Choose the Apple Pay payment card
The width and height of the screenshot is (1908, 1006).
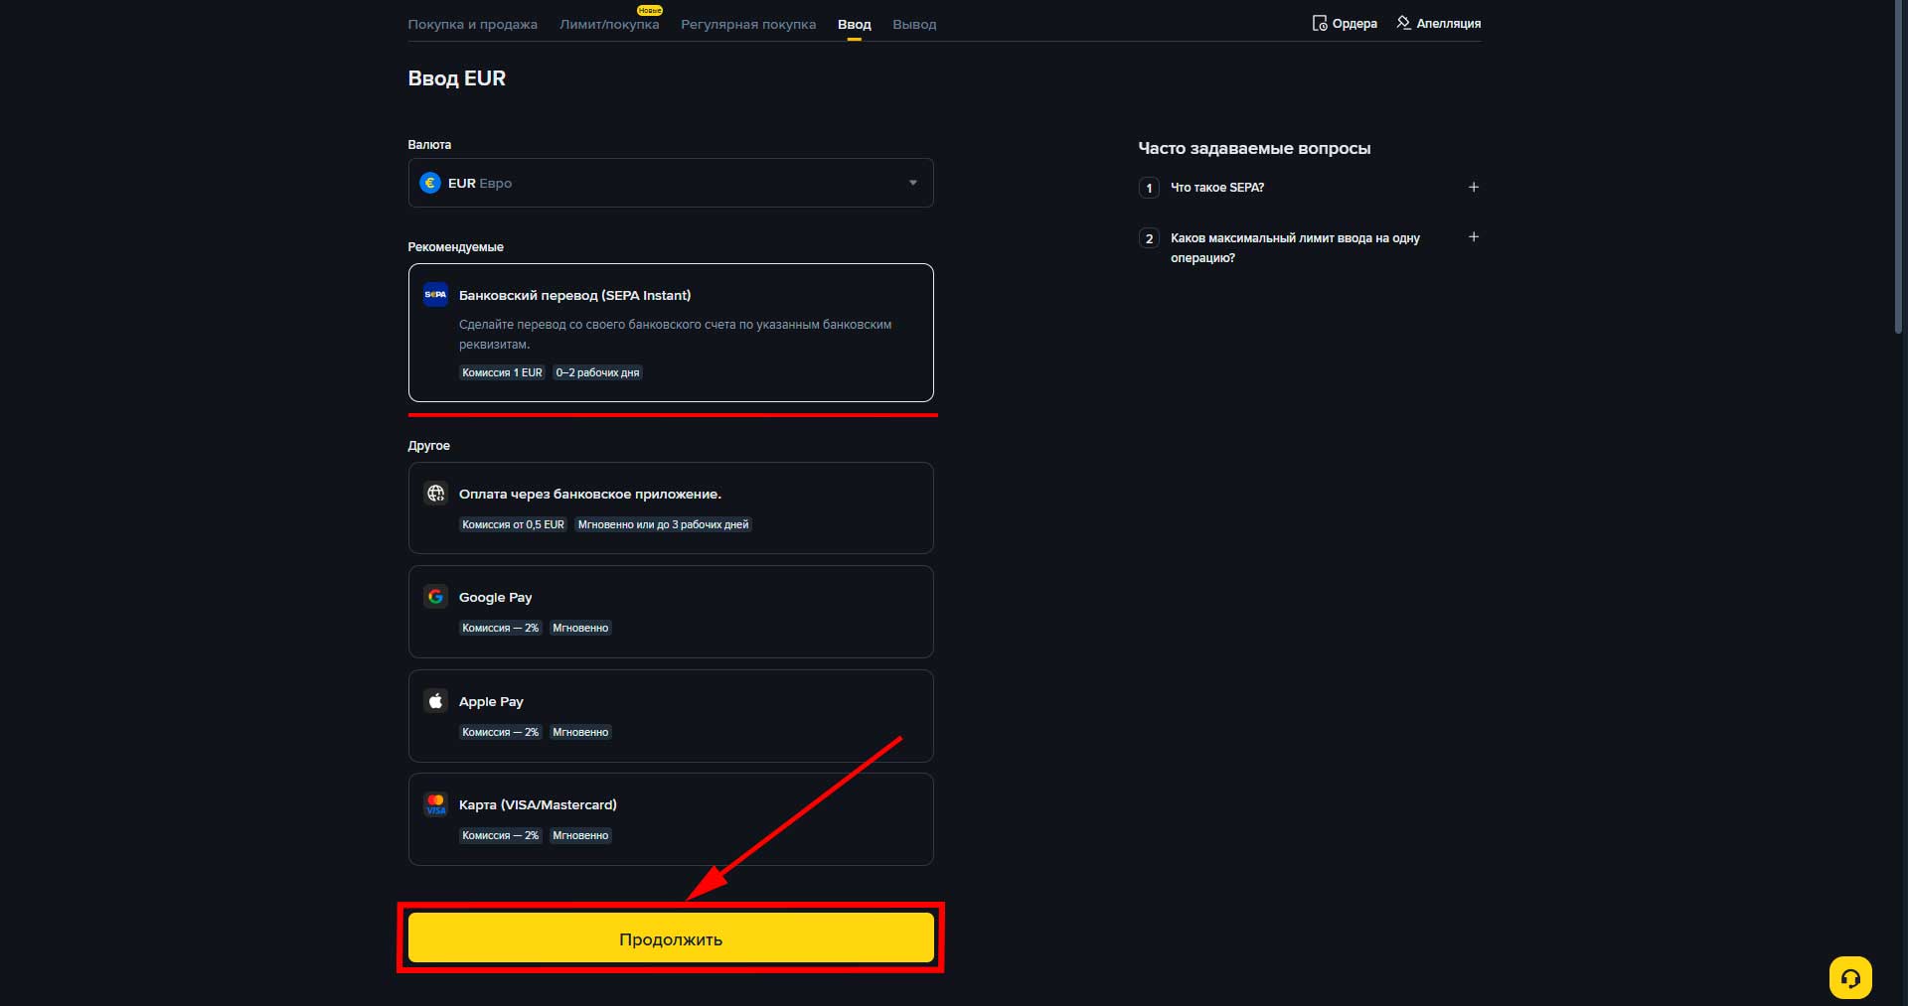(671, 716)
